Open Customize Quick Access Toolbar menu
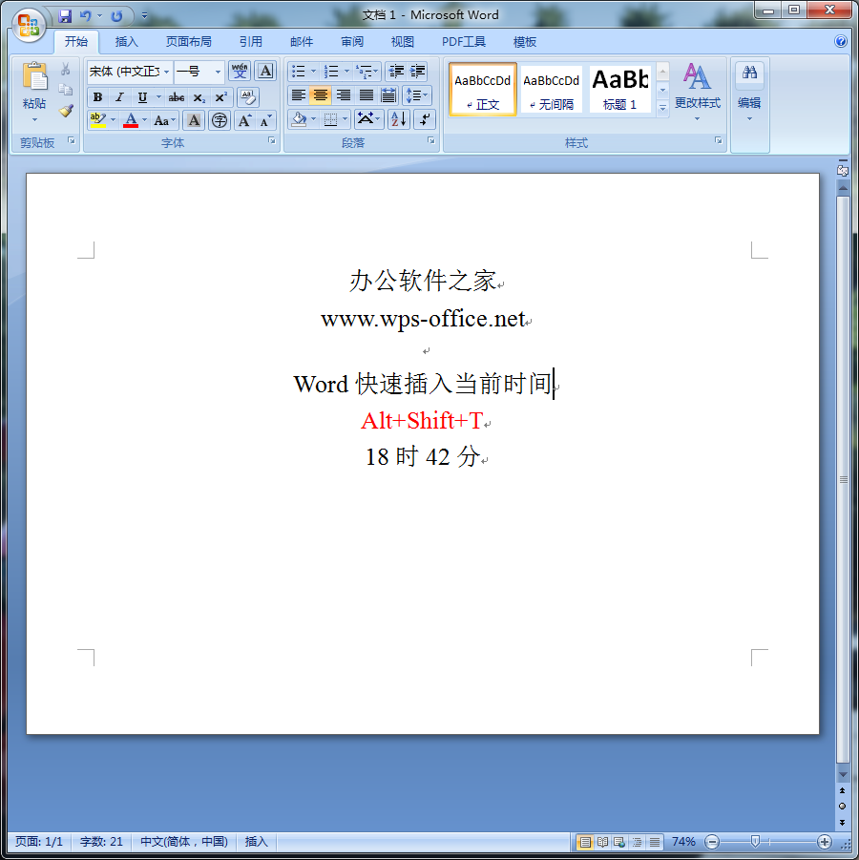The width and height of the screenshot is (859, 860). 144,16
